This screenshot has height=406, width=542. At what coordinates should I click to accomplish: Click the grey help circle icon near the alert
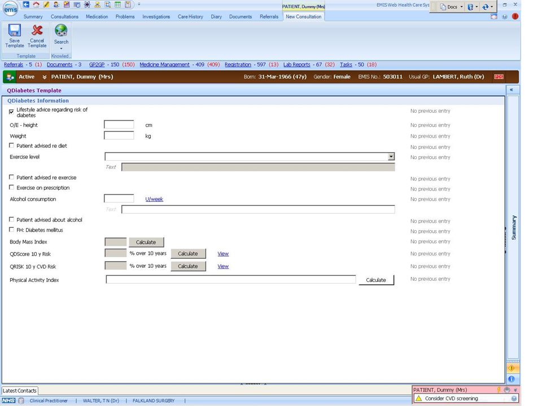505,16
